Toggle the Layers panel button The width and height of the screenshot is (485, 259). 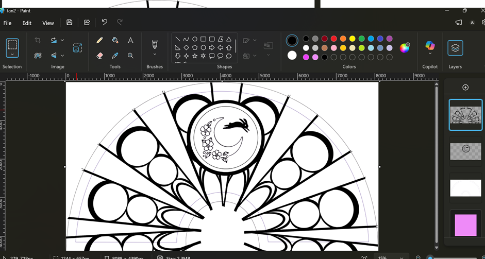455,48
